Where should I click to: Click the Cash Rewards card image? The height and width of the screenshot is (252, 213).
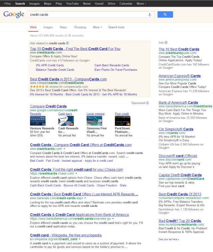point(66,121)
